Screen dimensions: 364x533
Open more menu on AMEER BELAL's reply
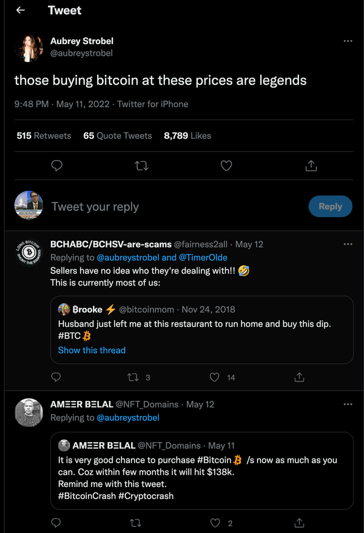tap(348, 404)
